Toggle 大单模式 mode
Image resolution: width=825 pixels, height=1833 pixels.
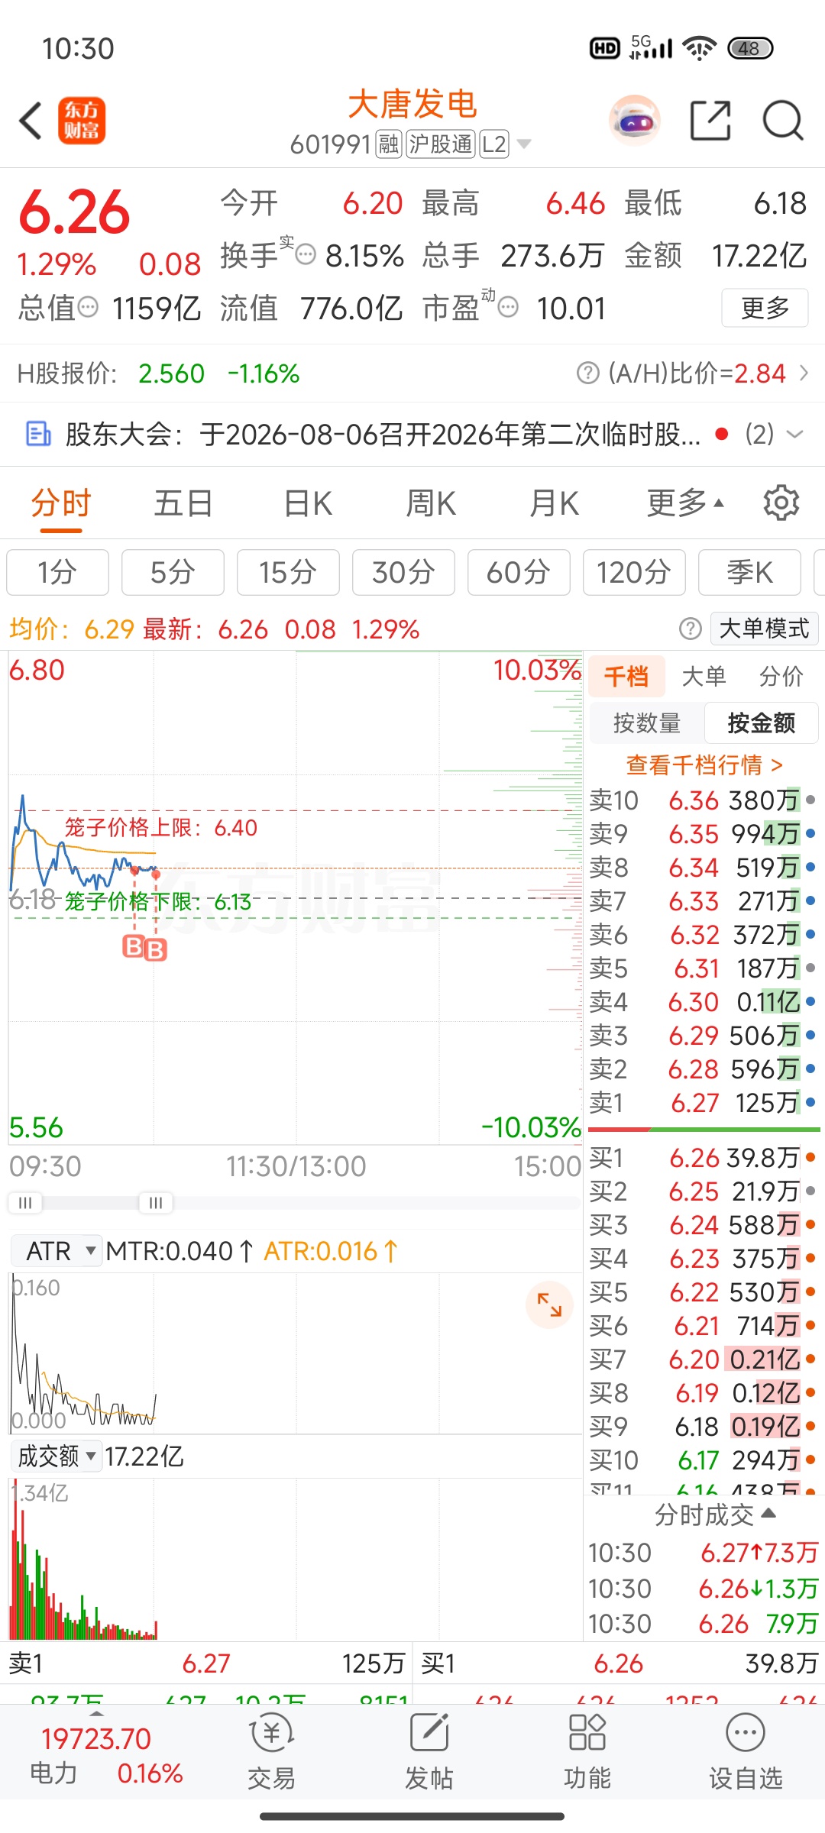point(764,629)
